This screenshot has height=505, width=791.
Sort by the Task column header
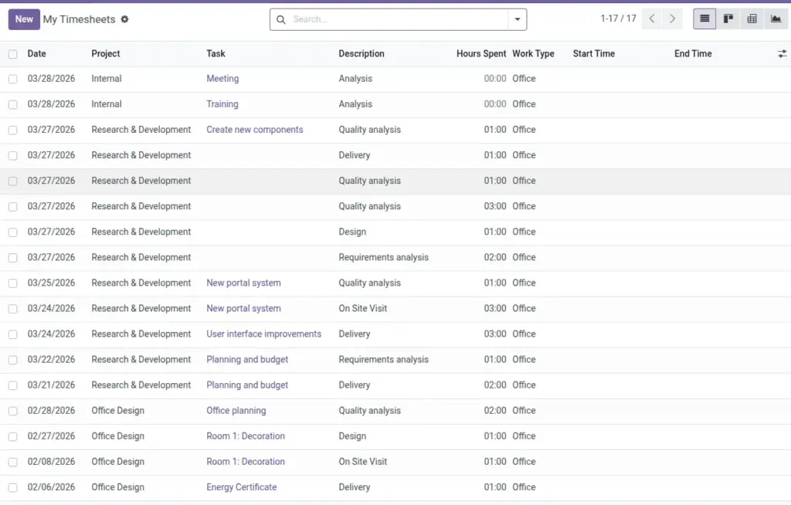[216, 53]
